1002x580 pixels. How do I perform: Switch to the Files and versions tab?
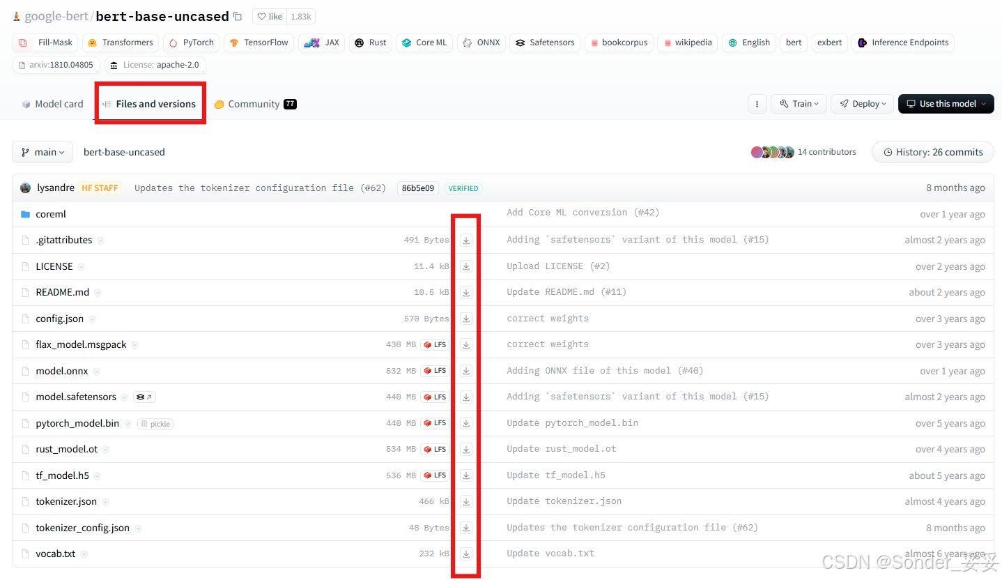coord(149,104)
